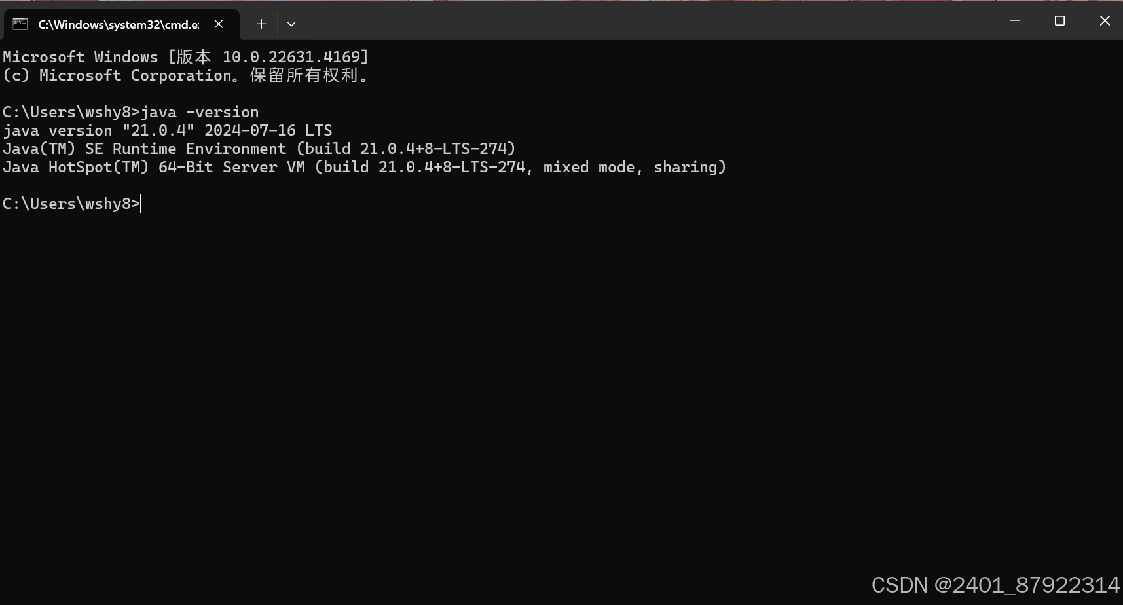Screen dimensions: 1123x605
Task: Click the Microsoft Corporation copyright line
Action: click(x=185, y=75)
